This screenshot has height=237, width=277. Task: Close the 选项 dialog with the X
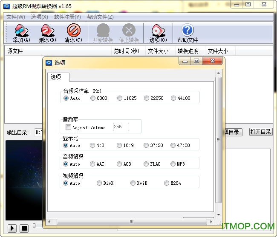(212, 61)
